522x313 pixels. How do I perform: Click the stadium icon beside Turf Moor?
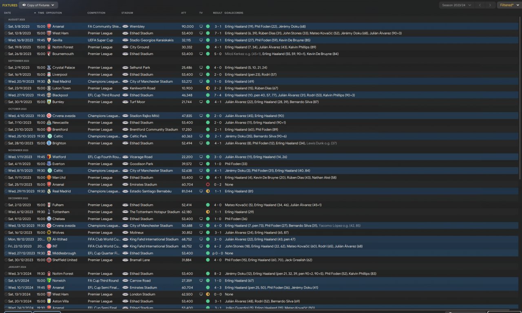(x=125, y=102)
